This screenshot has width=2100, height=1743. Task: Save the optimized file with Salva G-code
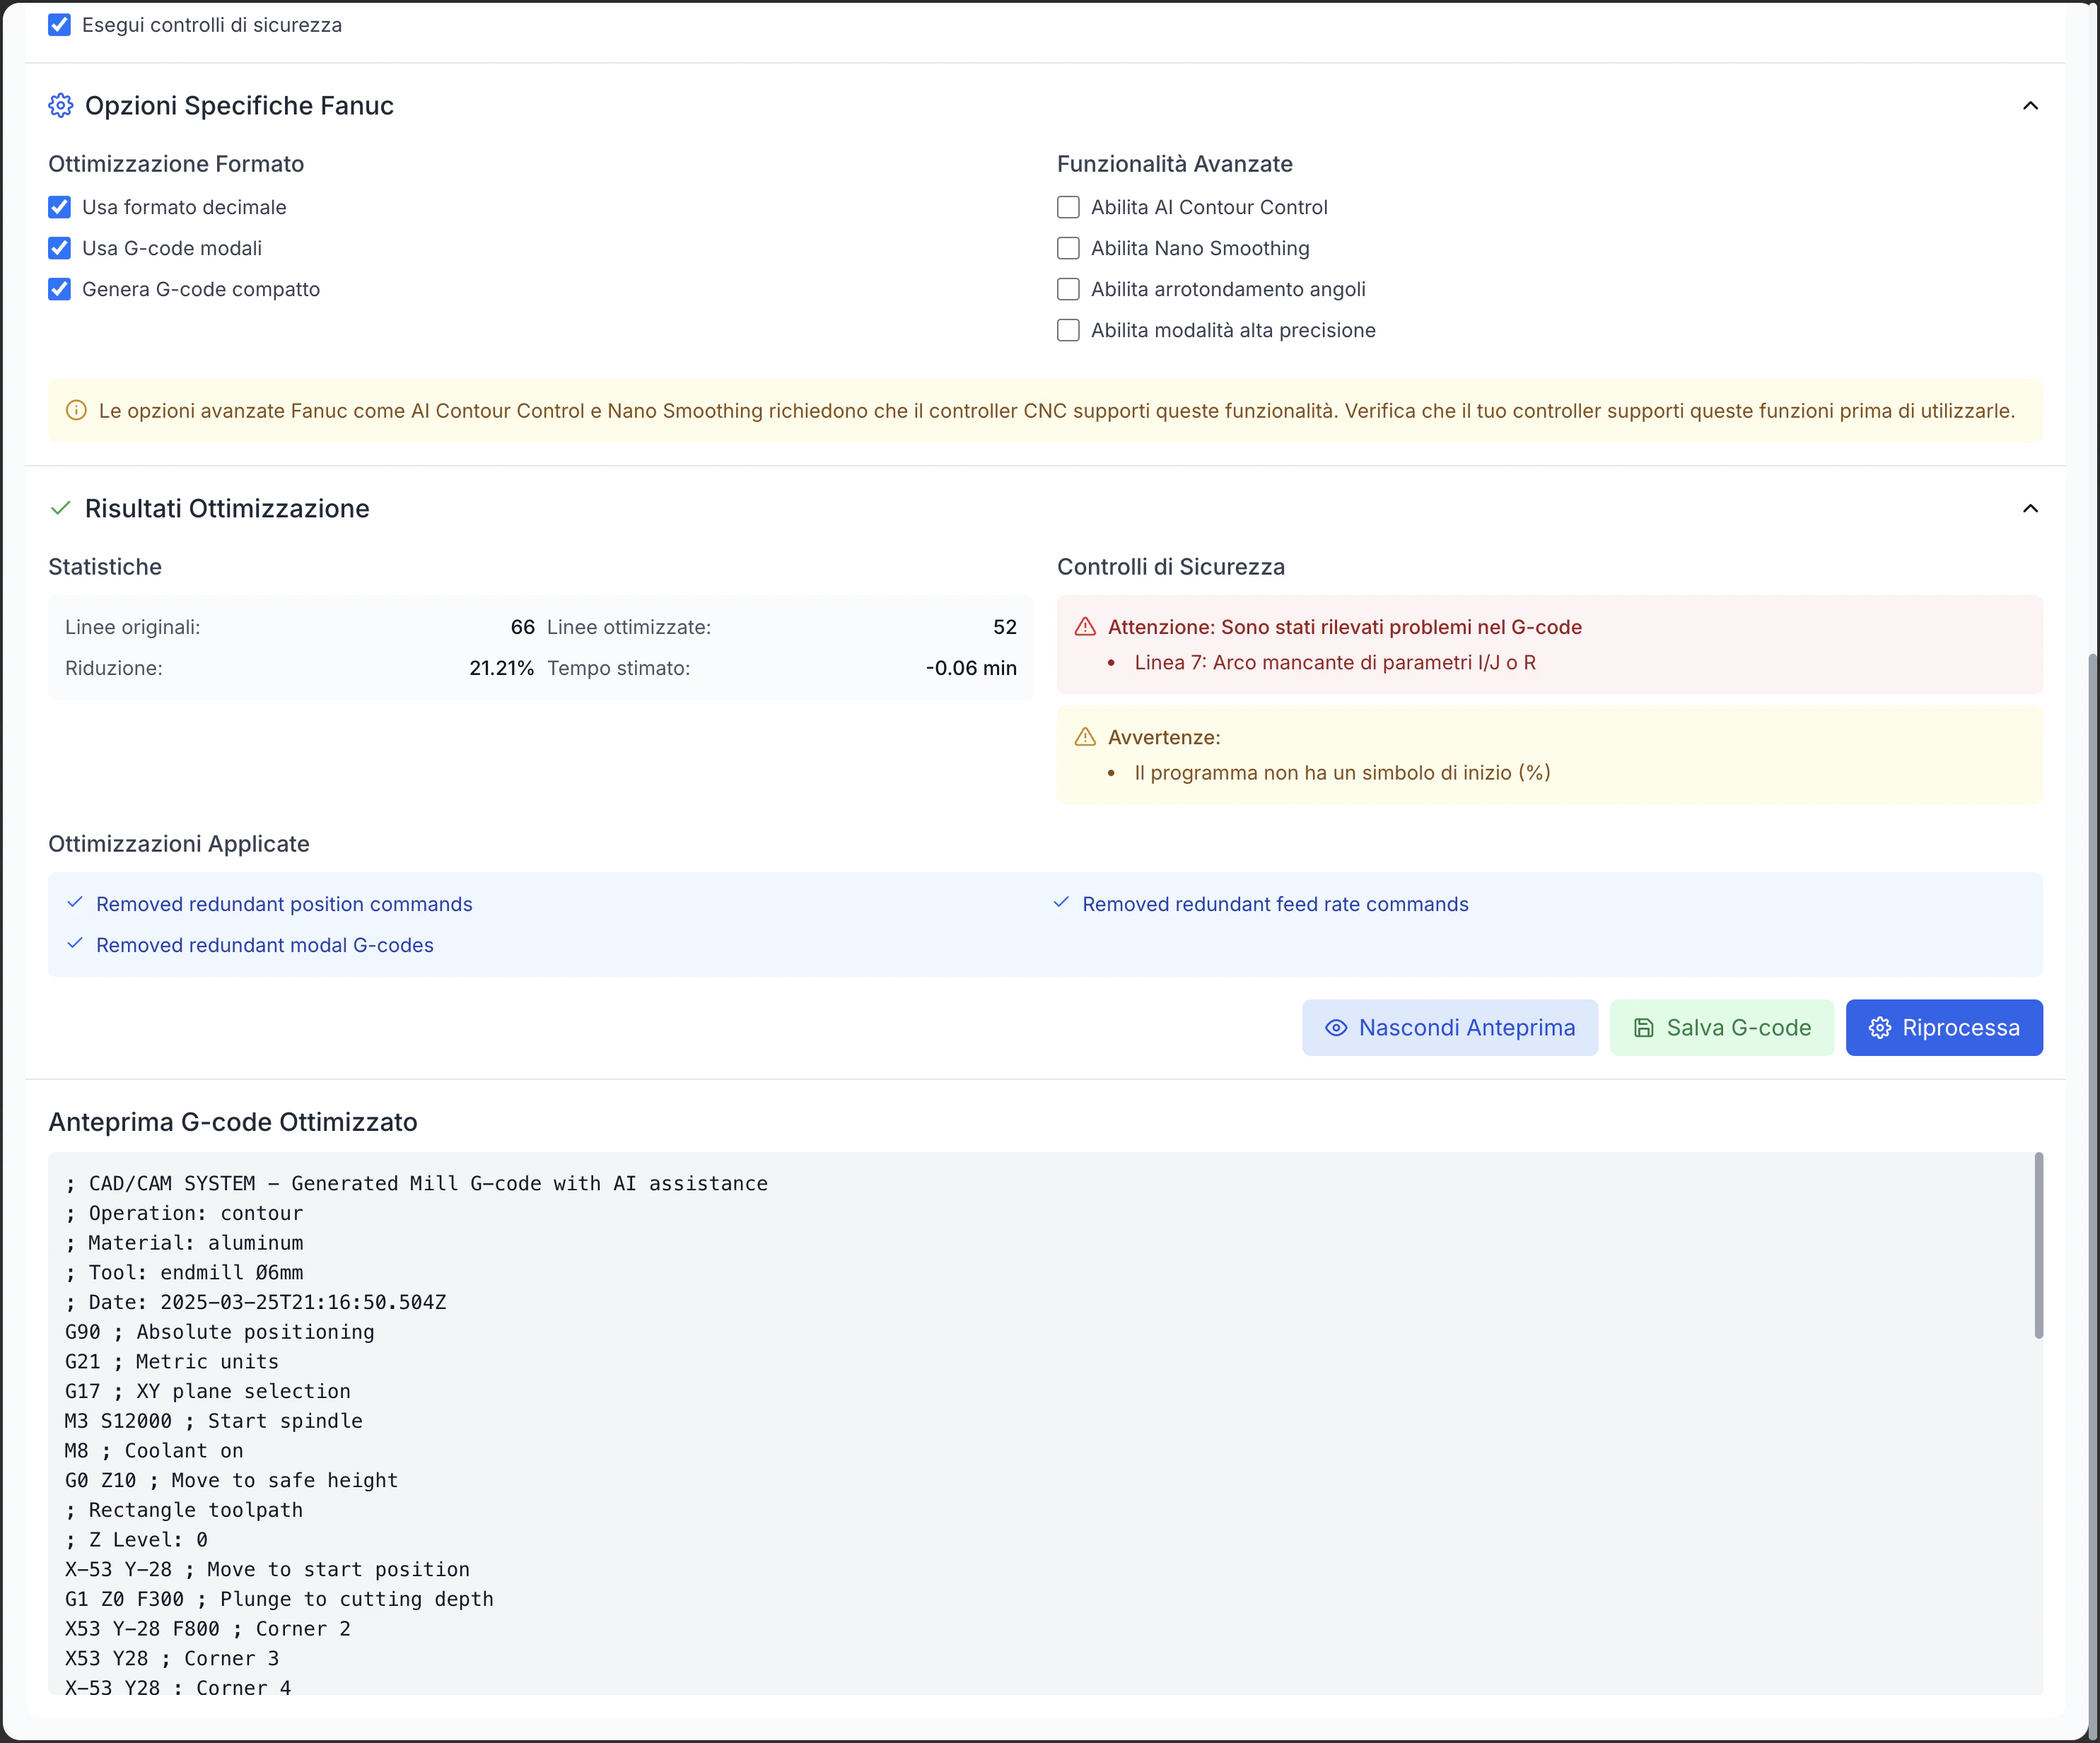click(x=1721, y=1028)
